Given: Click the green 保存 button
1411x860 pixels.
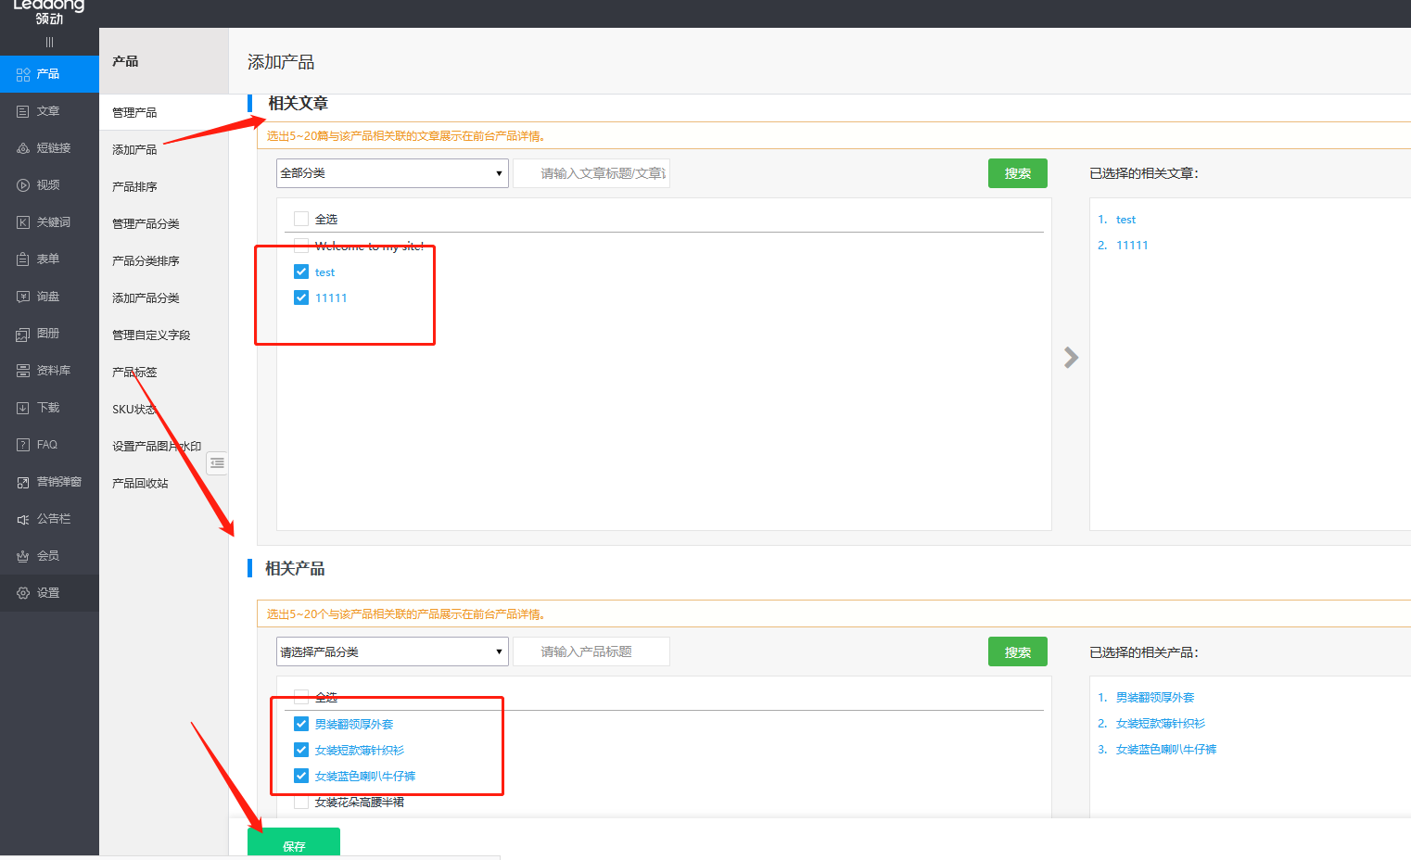Looking at the screenshot, I should [294, 844].
